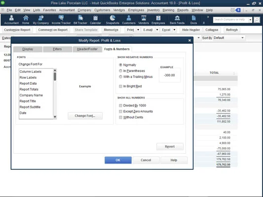Switch to the Filters tab

(x=57, y=49)
